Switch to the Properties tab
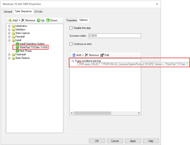This screenshot has width=190, height=145. (x=72, y=21)
